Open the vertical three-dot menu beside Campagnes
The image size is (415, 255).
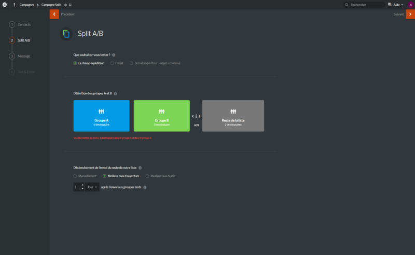(x=14, y=5)
